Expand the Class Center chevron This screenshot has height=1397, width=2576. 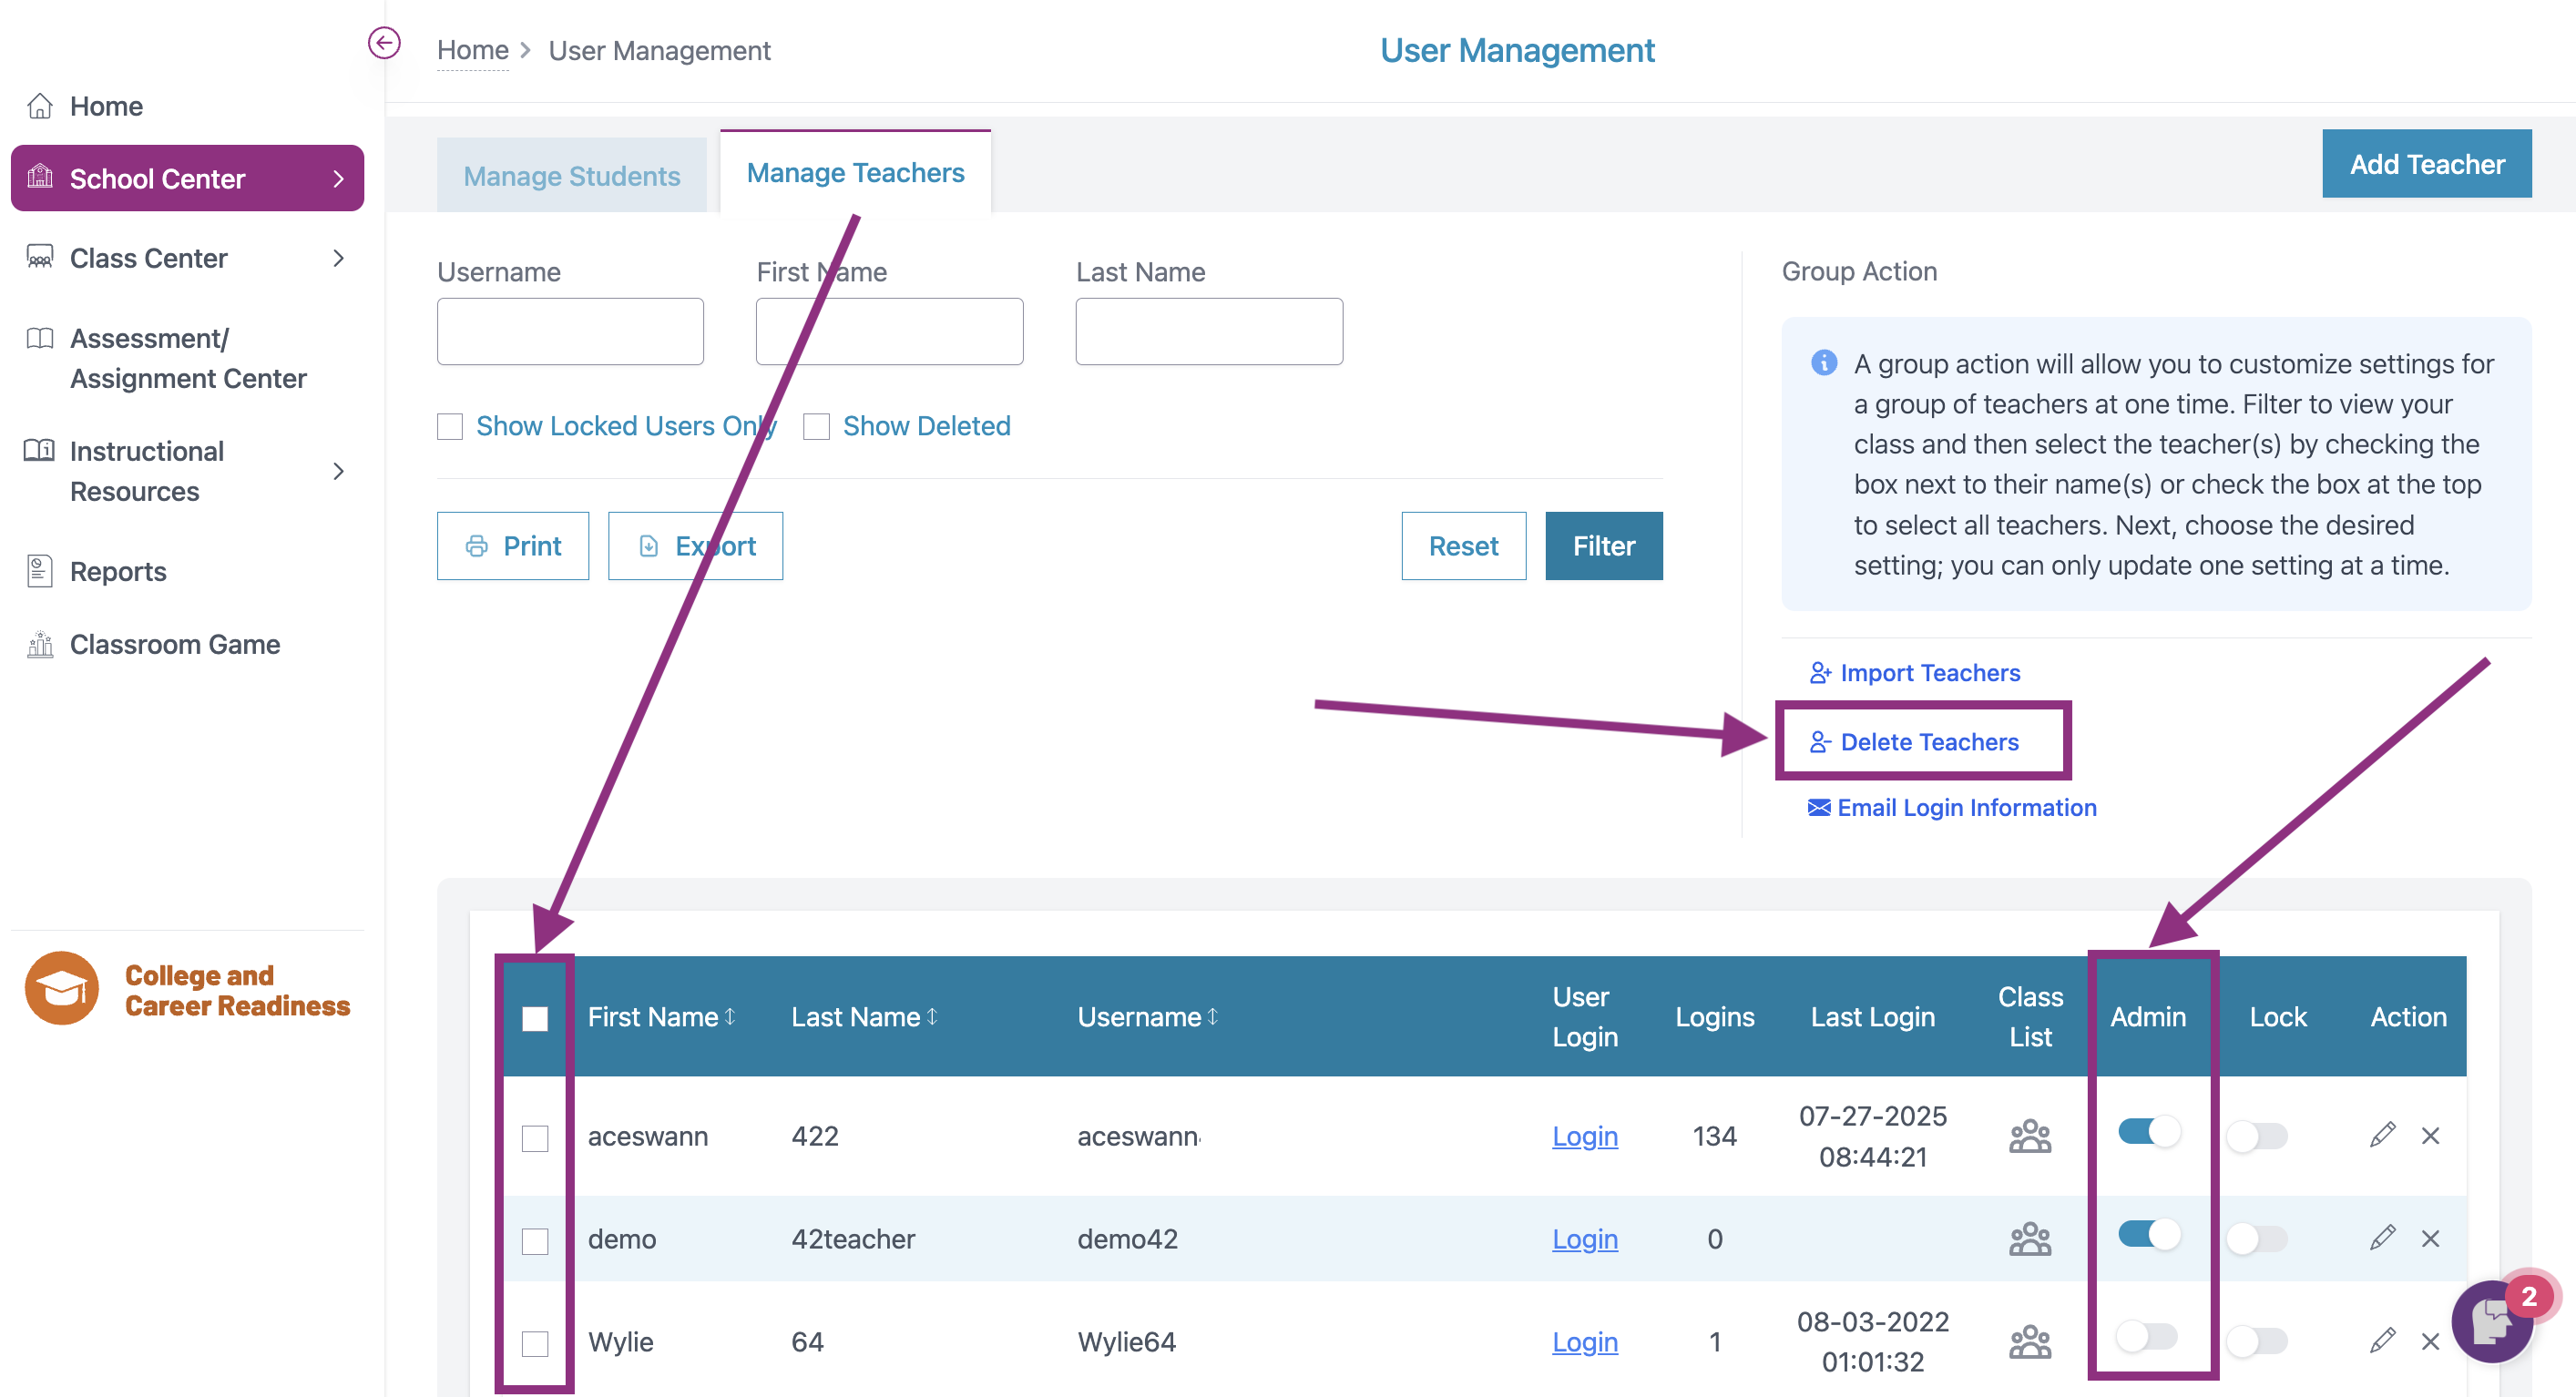click(x=338, y=258)
